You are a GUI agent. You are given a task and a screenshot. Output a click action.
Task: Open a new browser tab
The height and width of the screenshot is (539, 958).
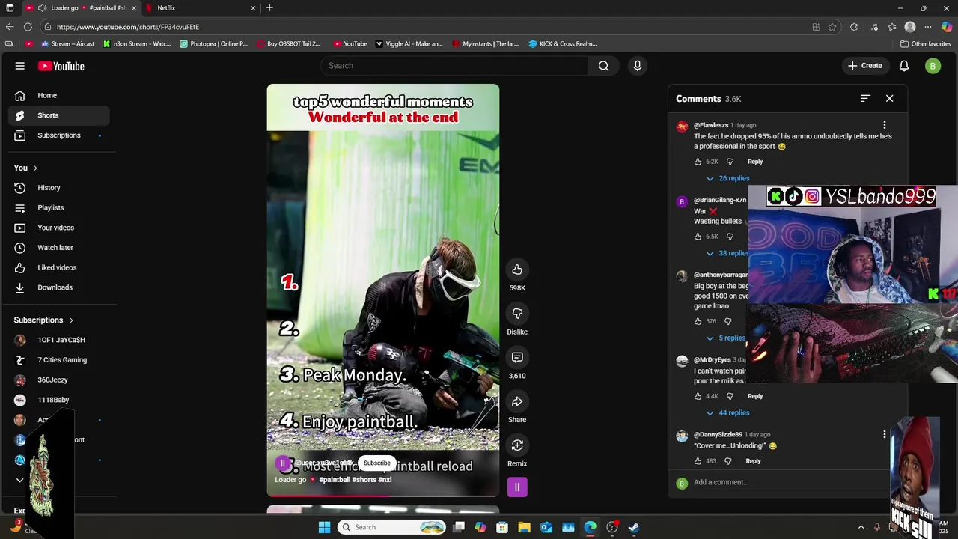269,8
